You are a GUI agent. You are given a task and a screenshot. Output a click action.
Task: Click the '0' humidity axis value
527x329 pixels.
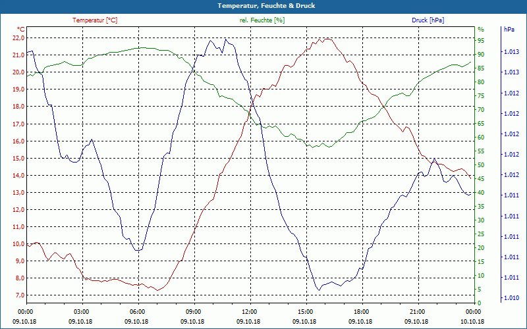480,303
